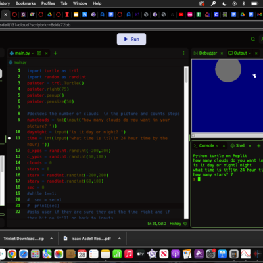The width and height of the screenshot is (263, 263).
Task: Open the editor pane three-dot menu
Action: tap(183, 53)
